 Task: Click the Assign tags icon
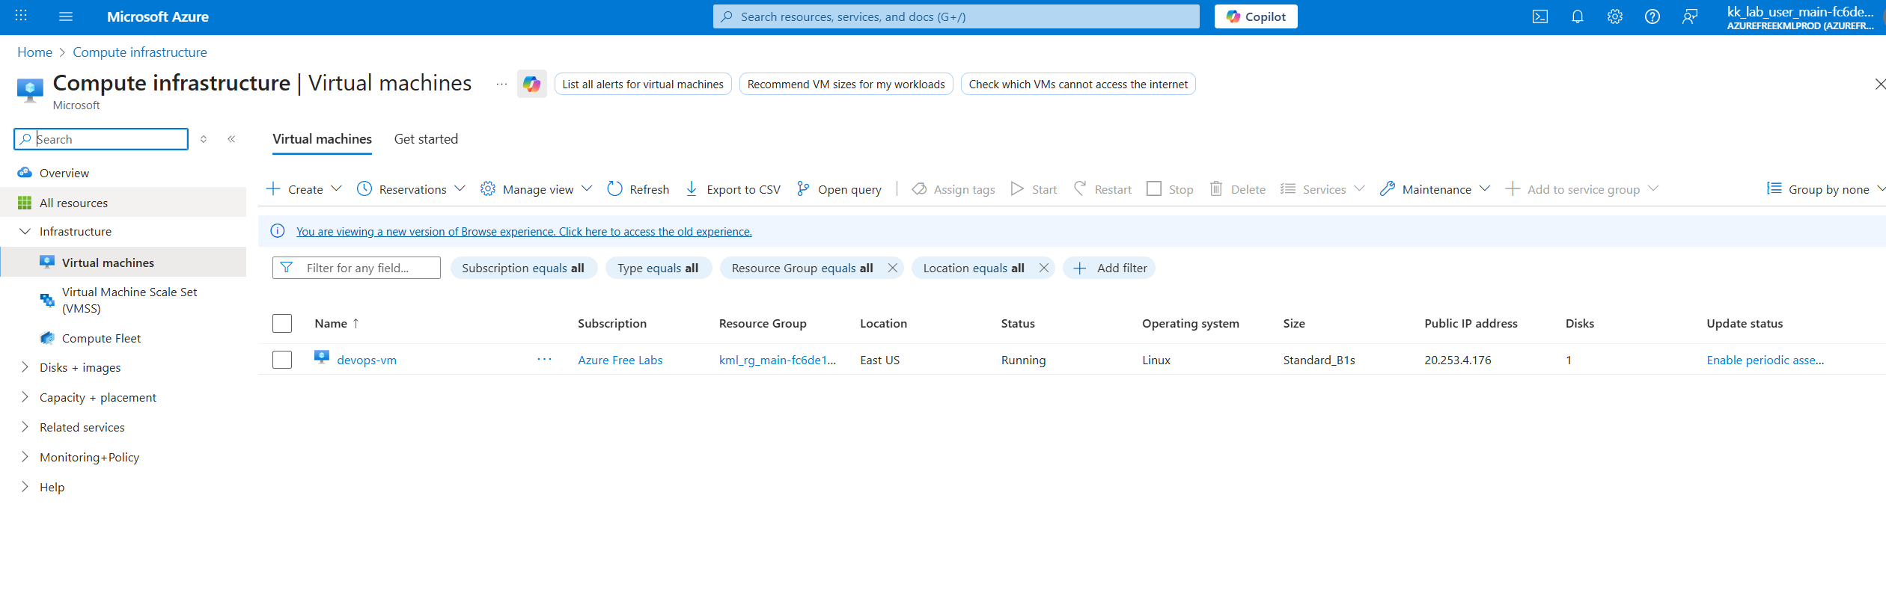tap(919, 188)
